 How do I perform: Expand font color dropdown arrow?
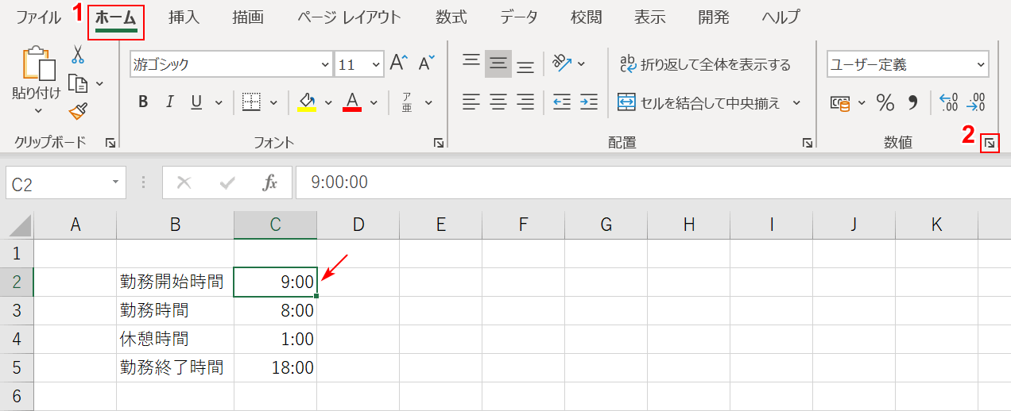pyautogui.click(x=374, y=102)
